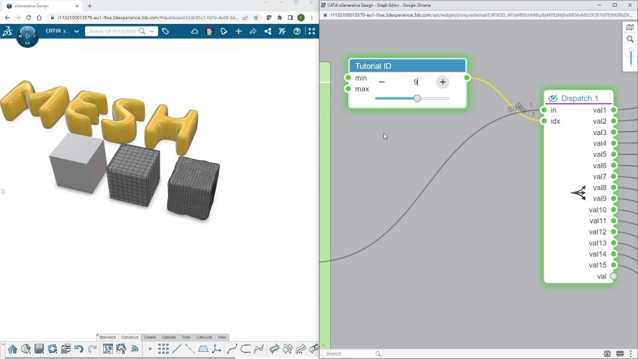This screenshot has height=359, width=638.
Task: Switch to the Operate tab
Action: point(168,338)
